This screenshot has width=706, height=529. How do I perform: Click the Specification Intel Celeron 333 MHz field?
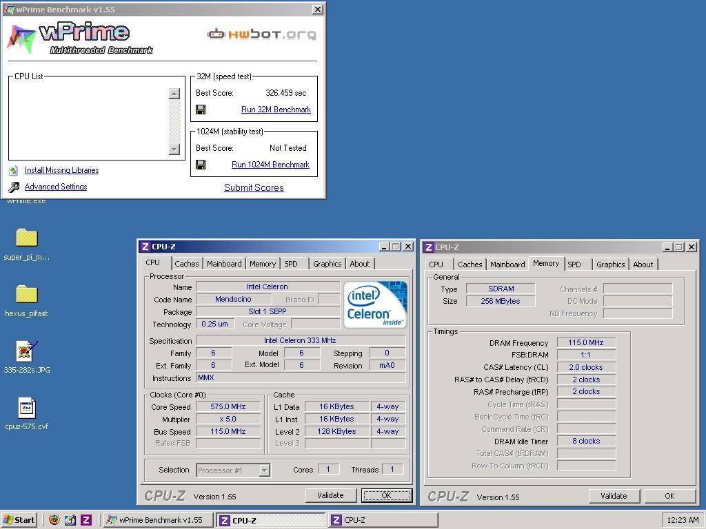tap(301, 340)
